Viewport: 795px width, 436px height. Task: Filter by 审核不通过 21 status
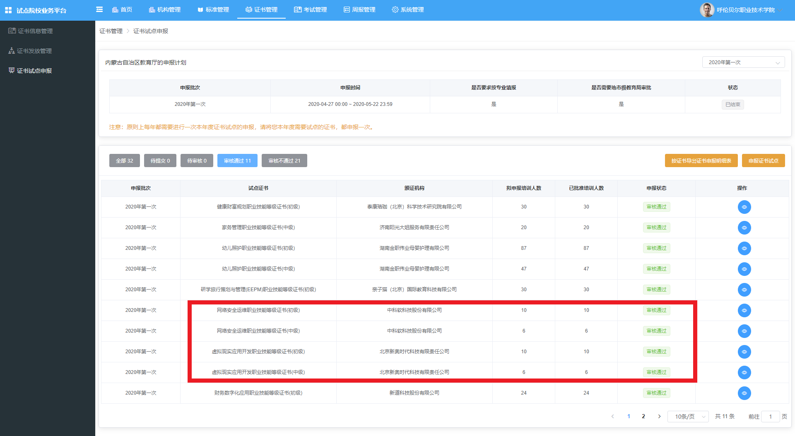coord(284,161)
